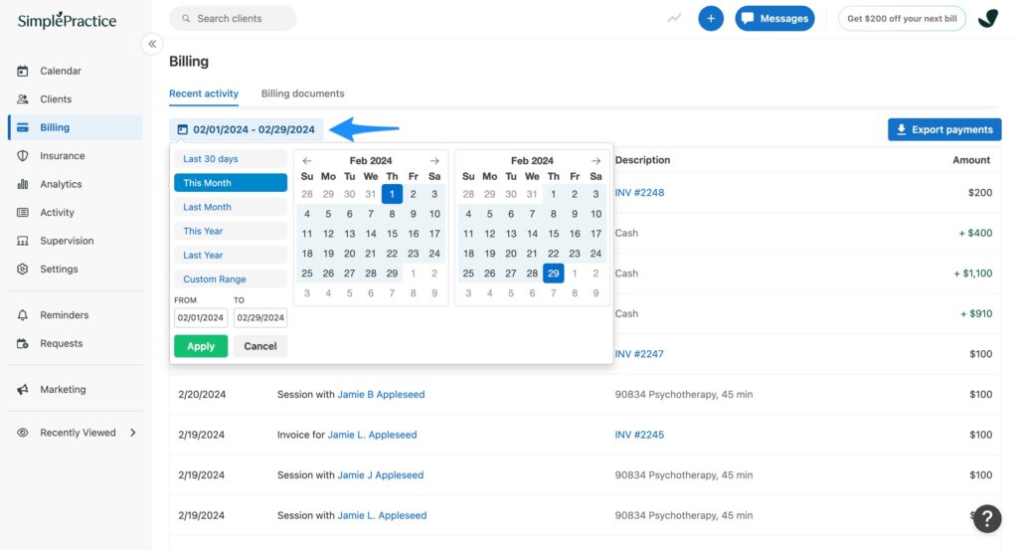Click the blue plus create button
This screenshot has width=1018, height=550.
[x=711, y=18]
